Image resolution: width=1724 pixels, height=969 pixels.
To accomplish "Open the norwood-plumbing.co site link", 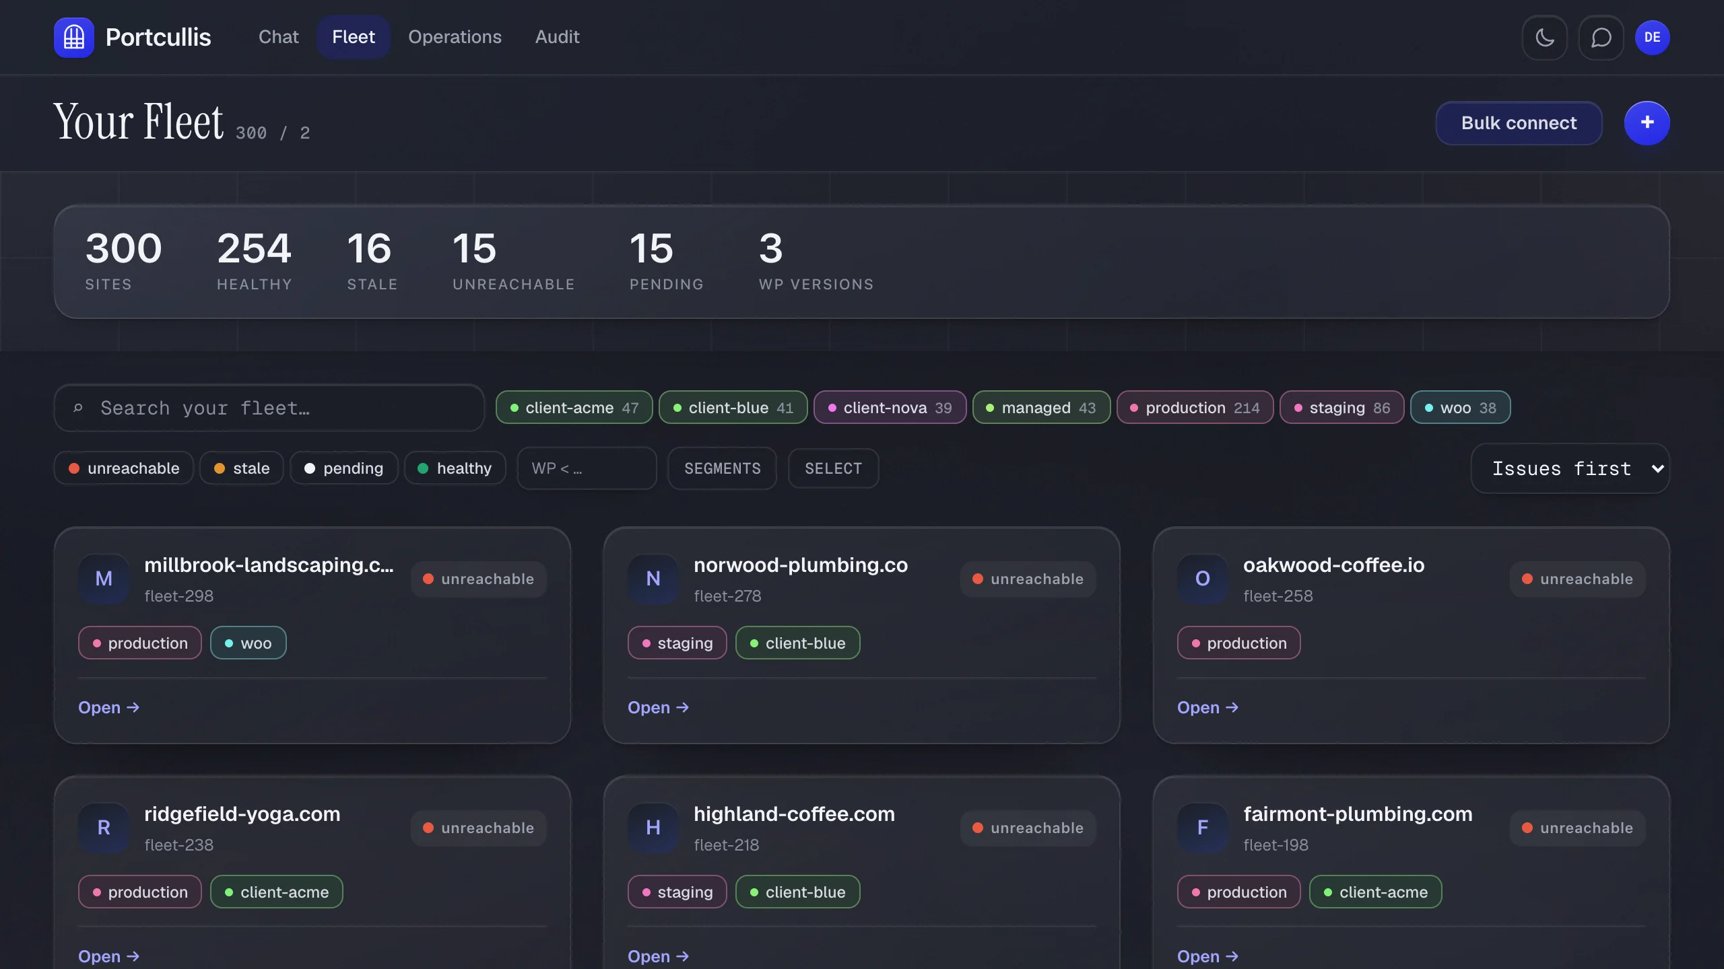I will 659,707.
